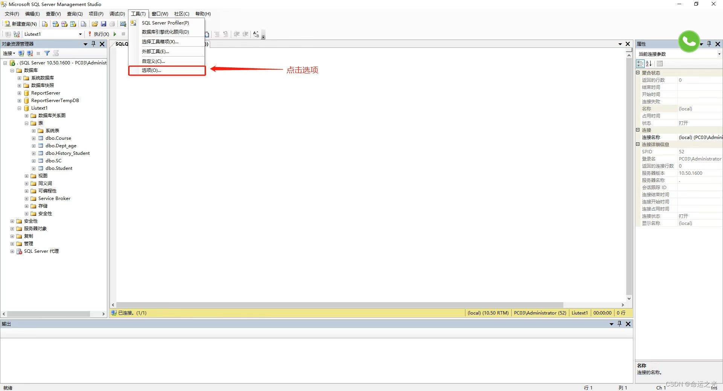Screen dimensions: 723x391
Task: Open Object Explorer window position dropdown arrow
Action: tap(85, 44)
